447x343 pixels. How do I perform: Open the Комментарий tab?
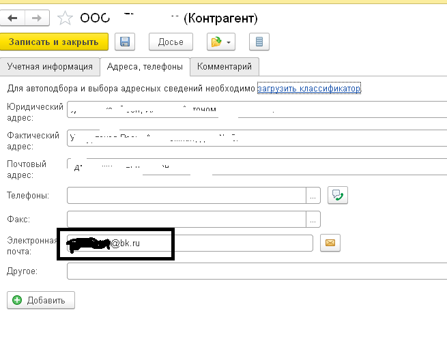click(x=225, y=67)
